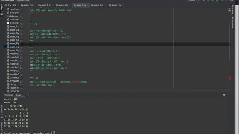Select exam_1 file in project tree
Viewport: 239px width, 134px height.
pos(13,26)
